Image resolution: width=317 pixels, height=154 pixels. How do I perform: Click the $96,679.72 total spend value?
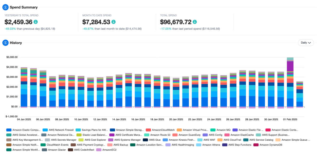point(176,22)
